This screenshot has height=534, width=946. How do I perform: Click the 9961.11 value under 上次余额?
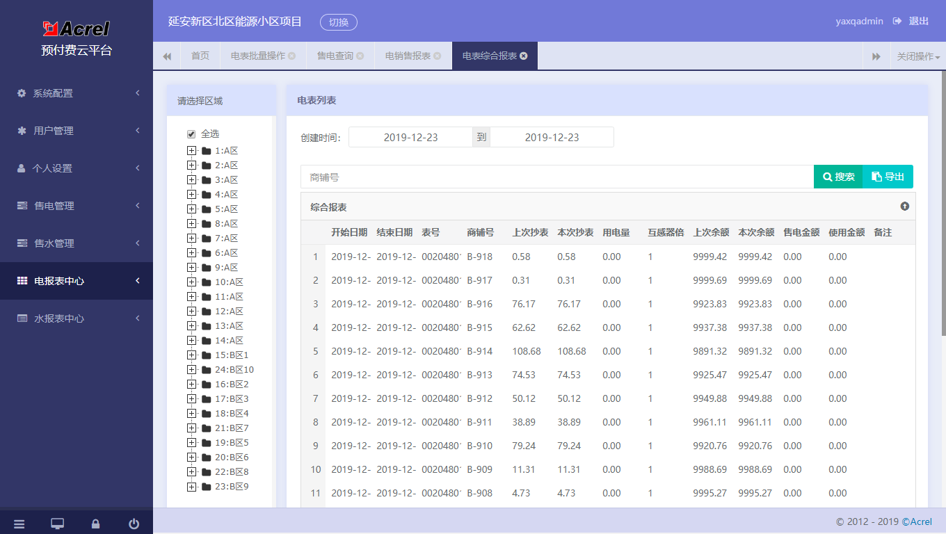[710, 422]
